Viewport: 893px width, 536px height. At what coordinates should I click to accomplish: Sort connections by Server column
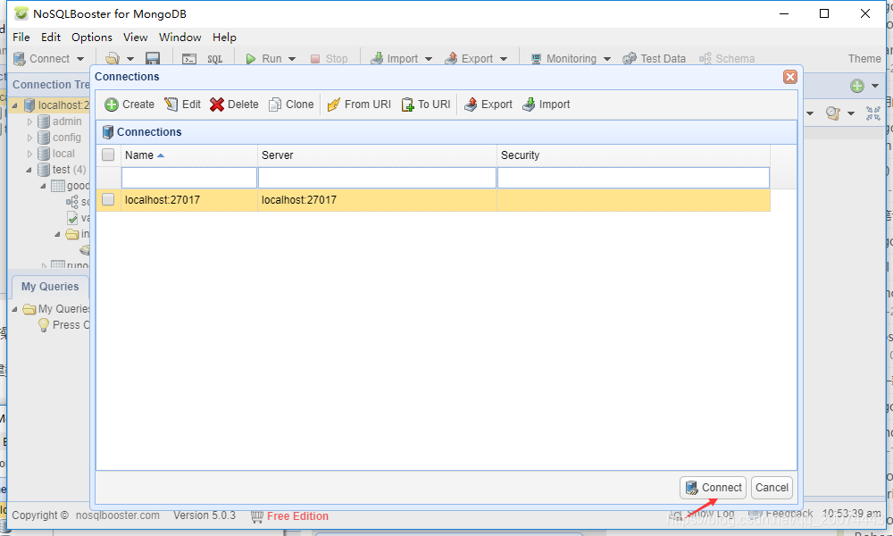pyautogui.click(x=377, y=155)
